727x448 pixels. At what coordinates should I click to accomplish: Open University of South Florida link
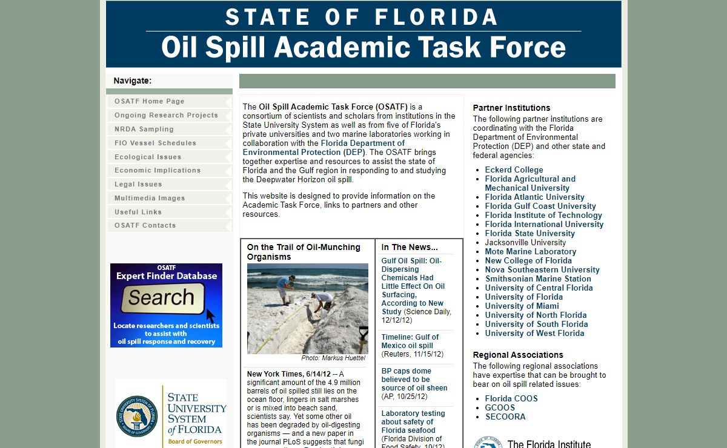click(537, 324)
